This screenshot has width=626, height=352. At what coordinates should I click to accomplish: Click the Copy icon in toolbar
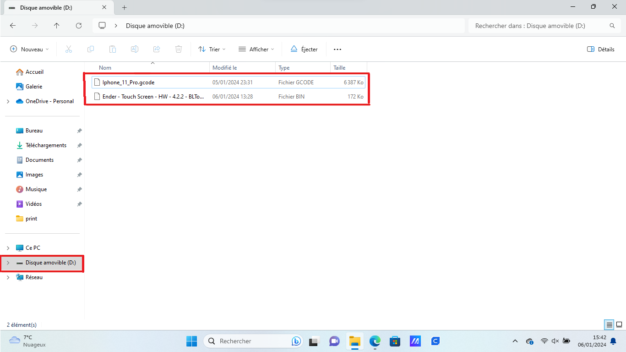[91, 49]
